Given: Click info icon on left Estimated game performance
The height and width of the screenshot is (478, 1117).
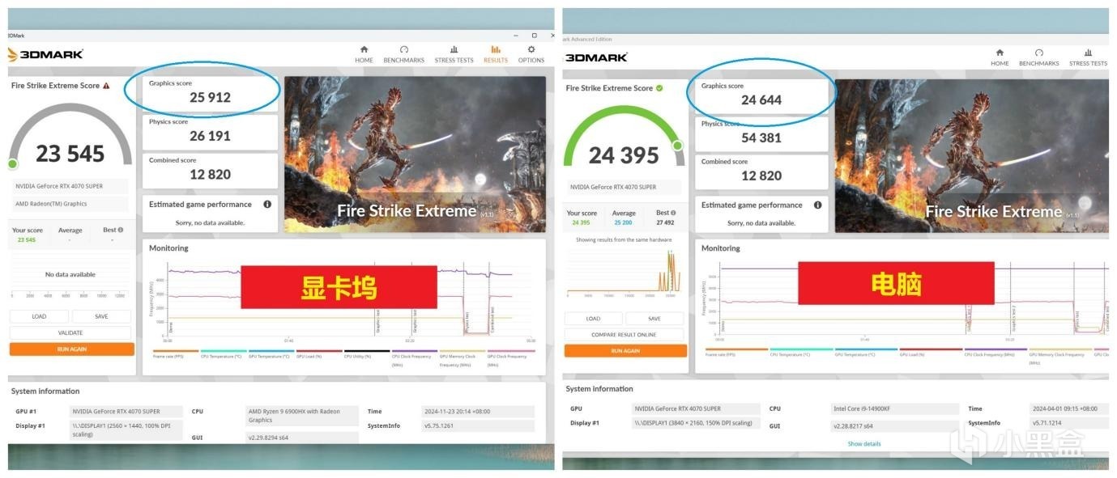Looking at the screenshot, I should (267, 205).
